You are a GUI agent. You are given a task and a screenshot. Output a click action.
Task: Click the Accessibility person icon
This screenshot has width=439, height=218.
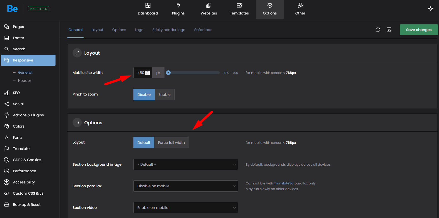(x=7, y=182)
